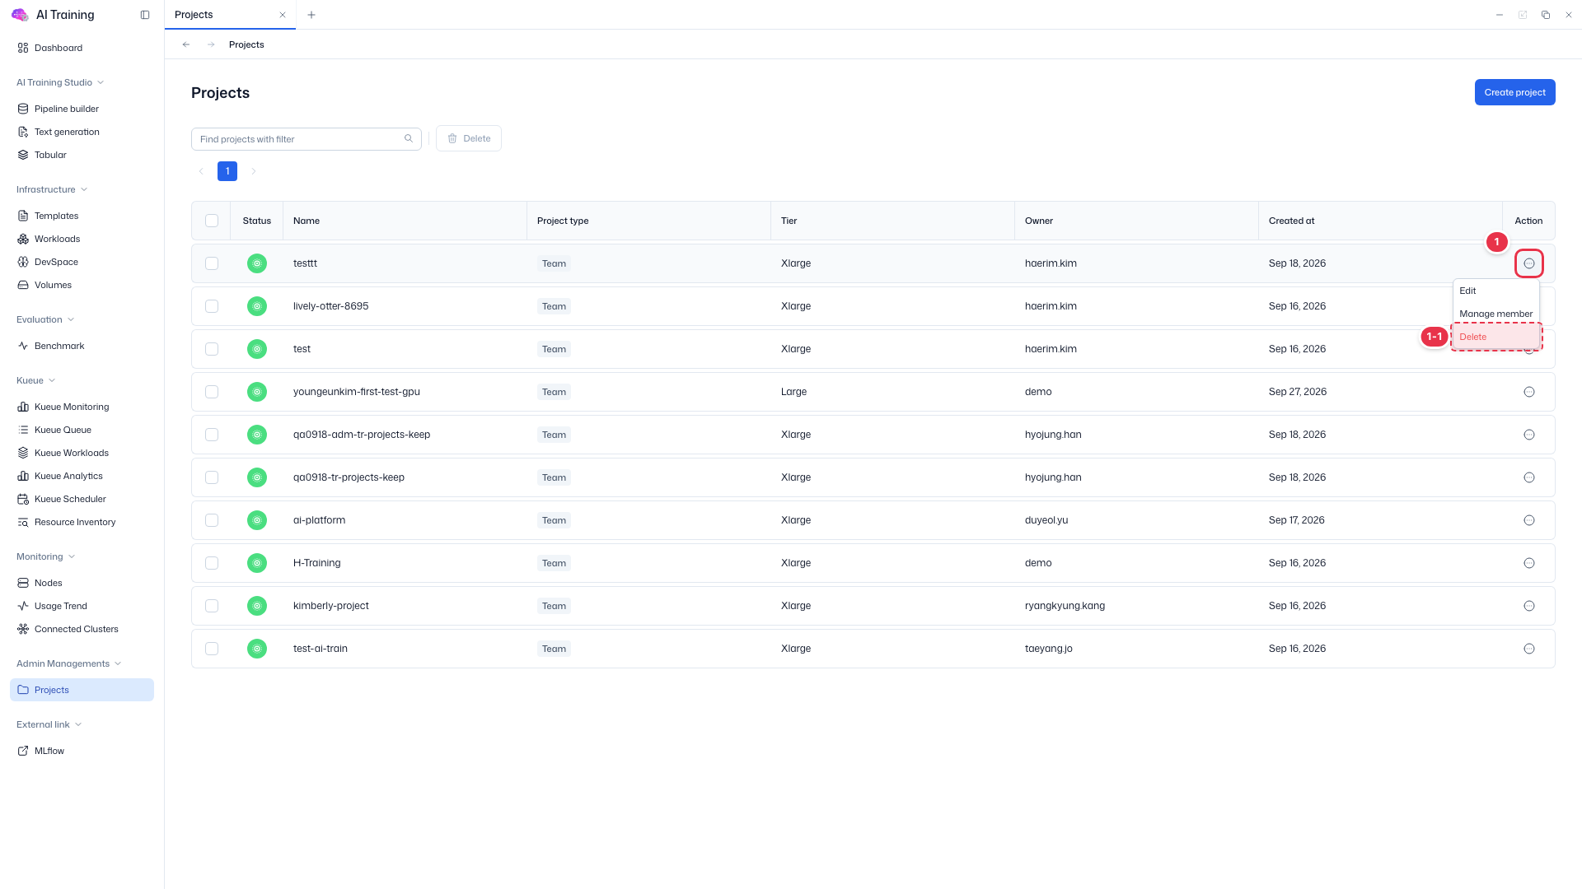This screenshot has height=889, width=1582.
Task: Click the Create project button
Action: click(x=1514, y=92)
